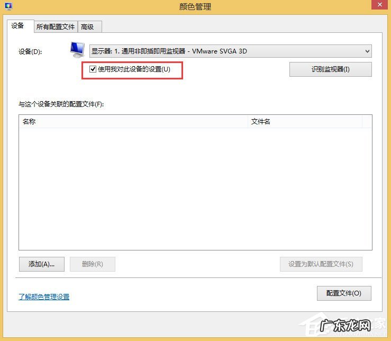Switch to the 所有配置文件 tab

[56, 26]
